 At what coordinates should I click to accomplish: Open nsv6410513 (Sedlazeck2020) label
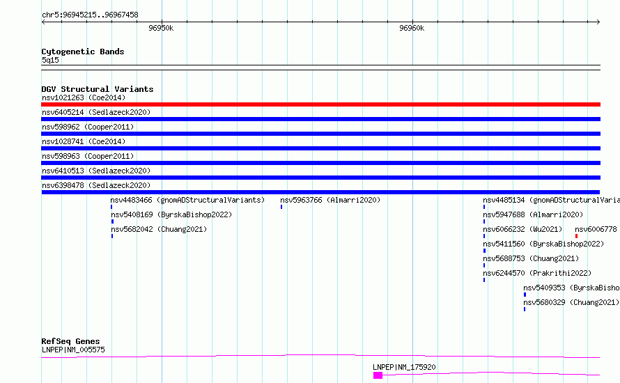coord(96,171)
